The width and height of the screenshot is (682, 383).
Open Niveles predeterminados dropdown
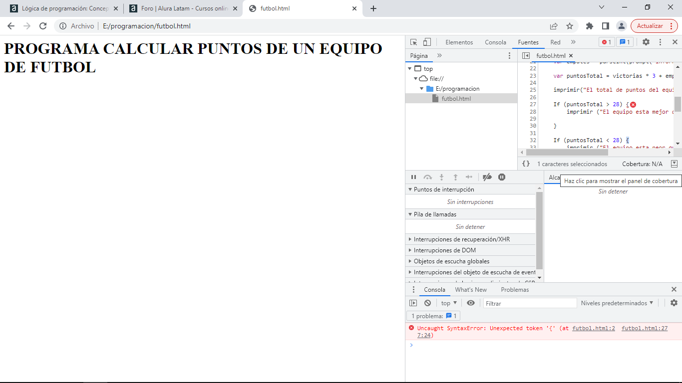point(617,303)
